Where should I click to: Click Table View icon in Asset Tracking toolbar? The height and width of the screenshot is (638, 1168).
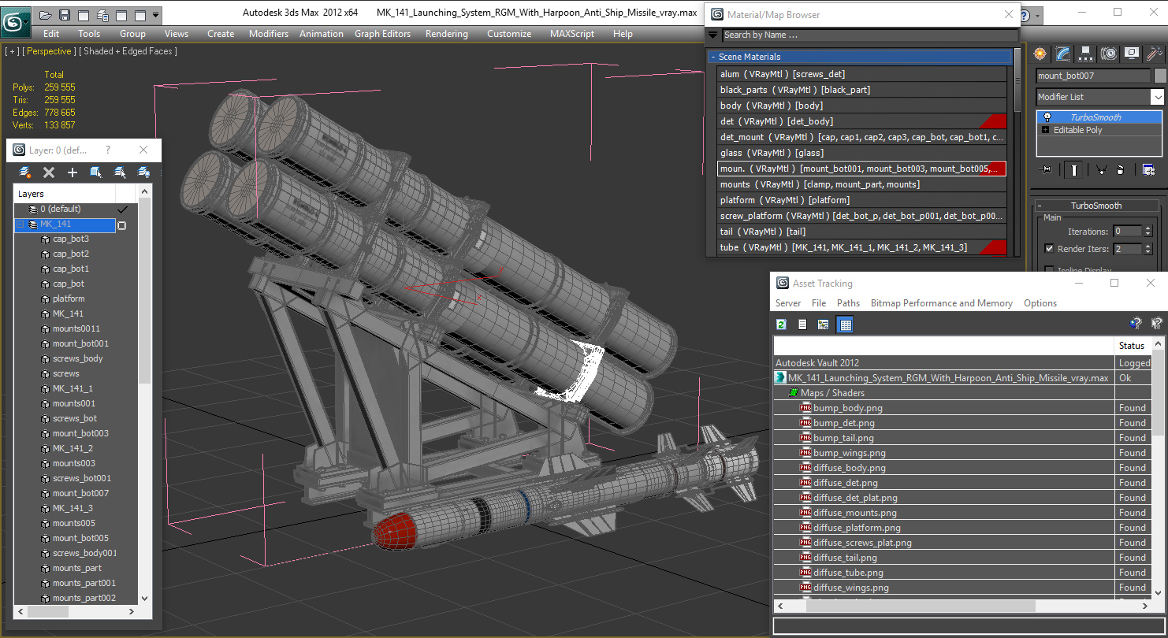pyautogui.click(x=845, y=325)
